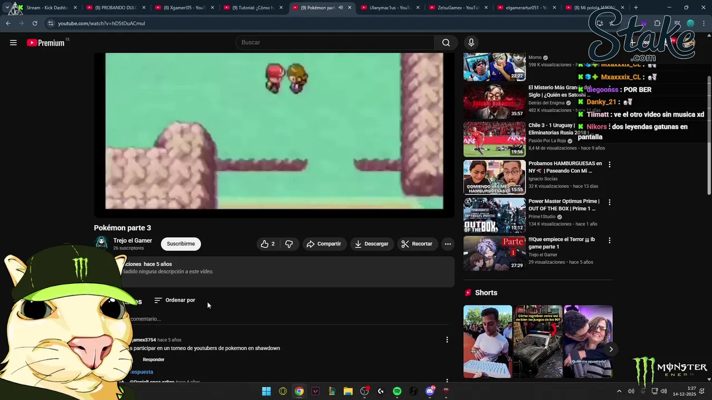
Task: Reload the current page
Action: (x=34, y=23)
